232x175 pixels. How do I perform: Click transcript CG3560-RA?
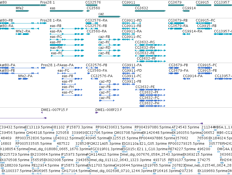point(88,34)
